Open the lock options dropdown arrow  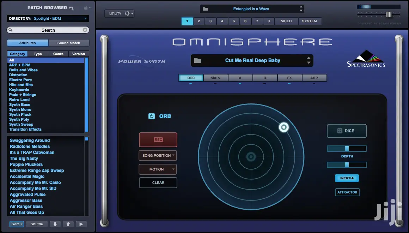click(x=90, y=7)
